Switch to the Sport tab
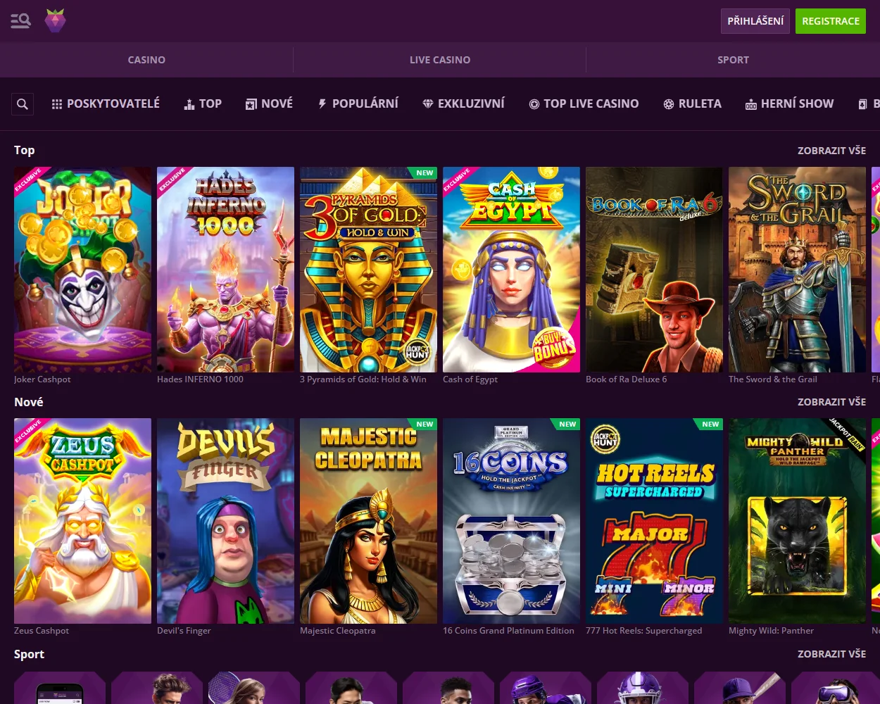Viewport: 880px width, 704px height. coord(733,60)
